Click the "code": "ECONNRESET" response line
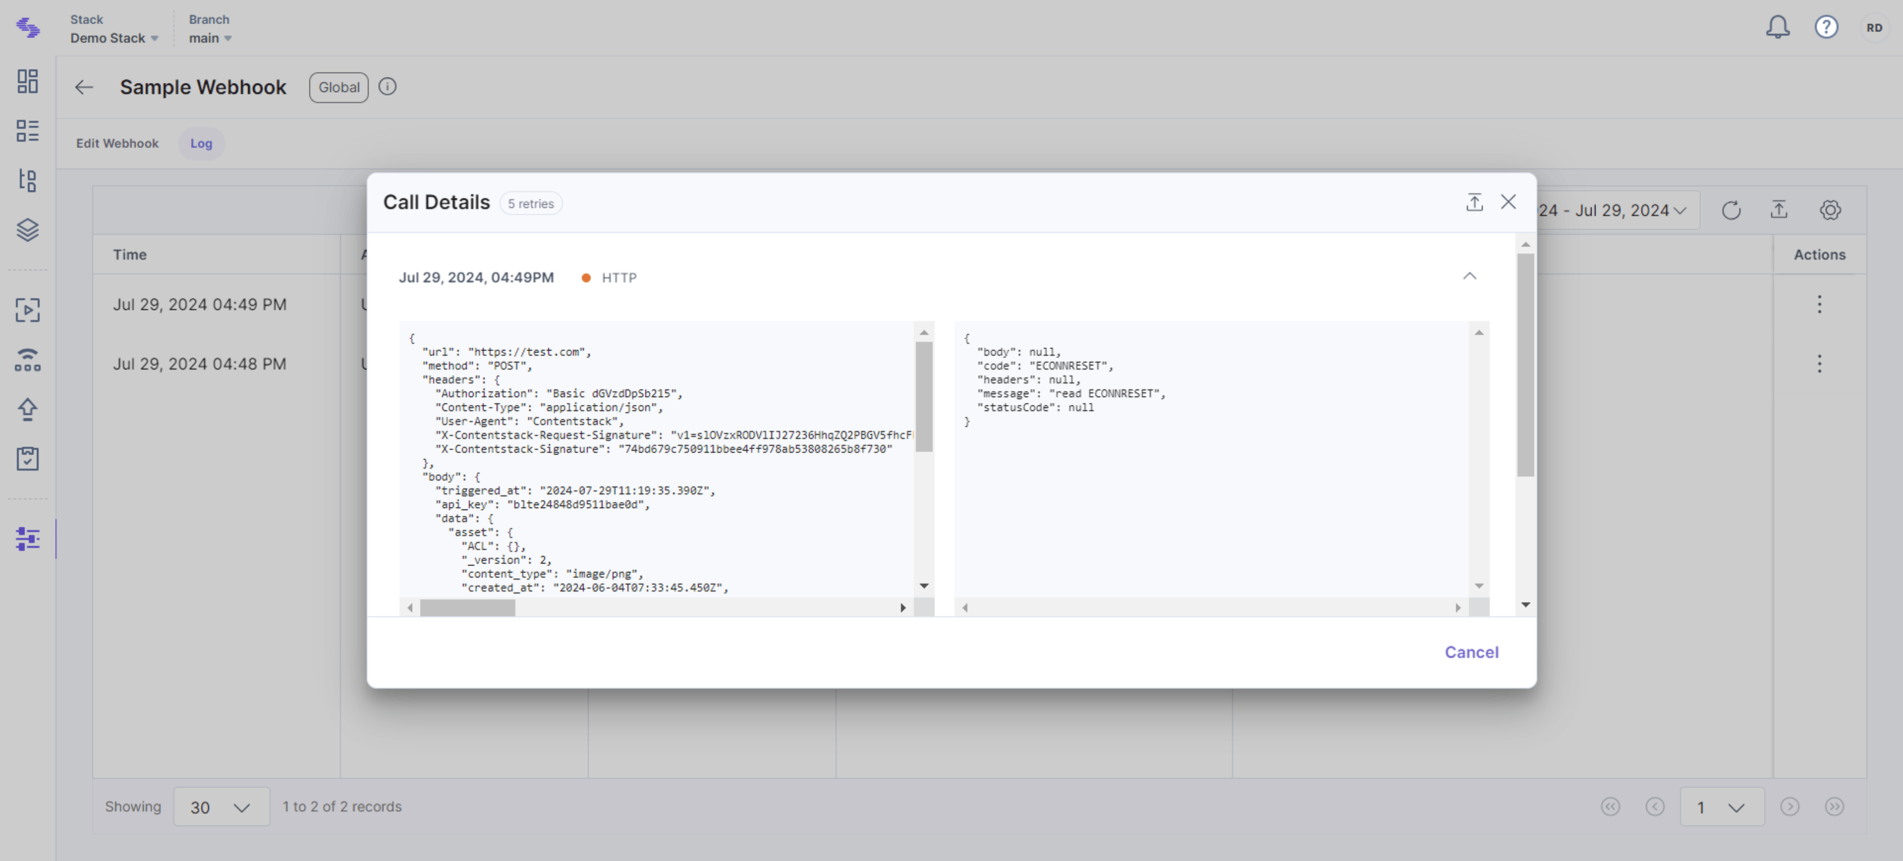Screen dimensions: 1903x861 1045,366
